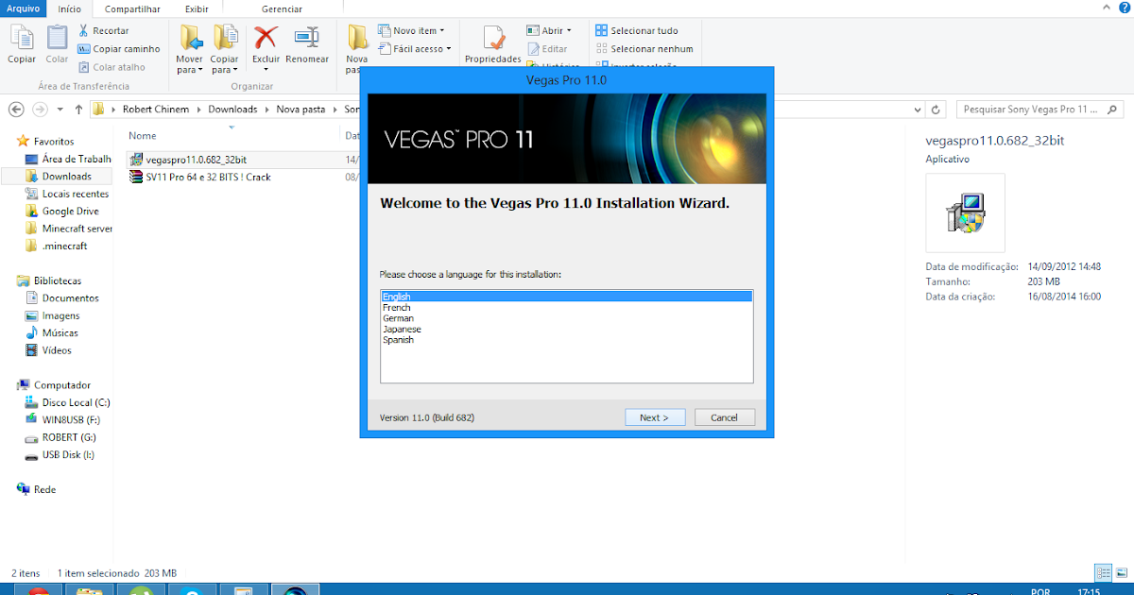Click the Pesquisar Sony Vegas Pro search box
This screenshot has width=1134, height=595.
click(1040, 110)
